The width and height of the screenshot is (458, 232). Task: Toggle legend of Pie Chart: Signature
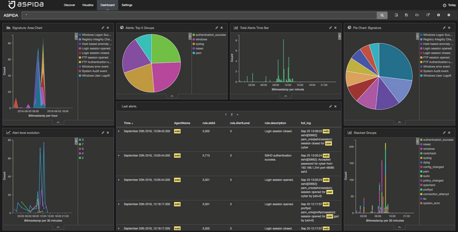click(417, 36)
